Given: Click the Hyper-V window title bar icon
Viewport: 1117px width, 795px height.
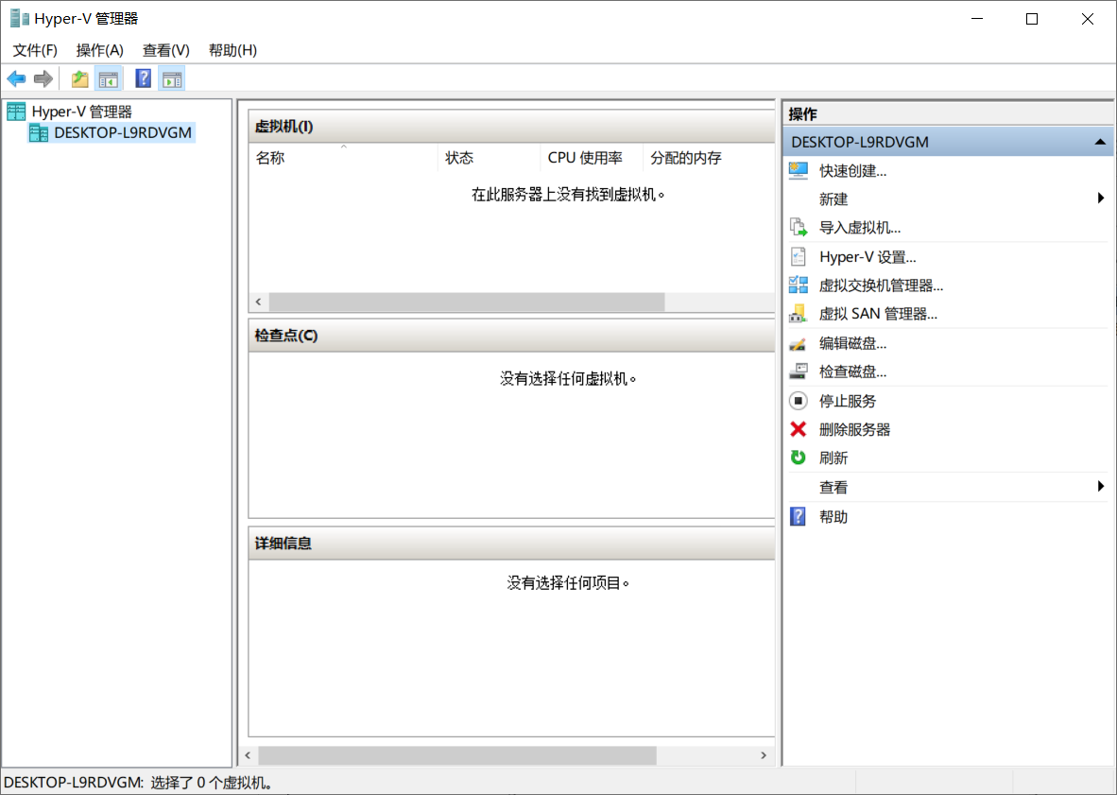Looking at the screenshot, I should click(20, 19).
